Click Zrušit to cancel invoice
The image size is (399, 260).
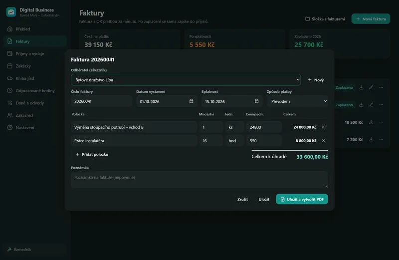[x=242, y=200]
